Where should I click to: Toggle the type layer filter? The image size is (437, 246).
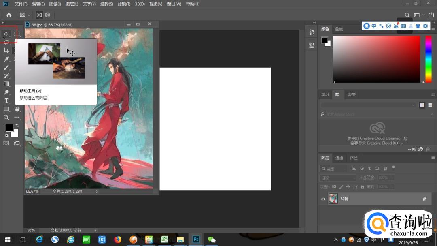tap(369, 168)
